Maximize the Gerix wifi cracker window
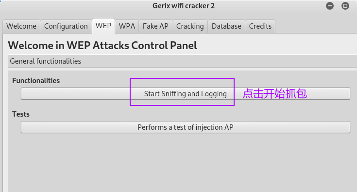This screenshot has height=192, width=357. coord(345,6)
